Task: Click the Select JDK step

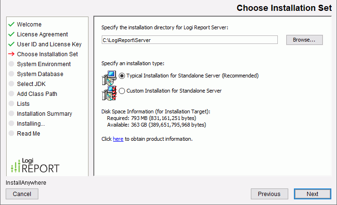Action: coord(31,84)
